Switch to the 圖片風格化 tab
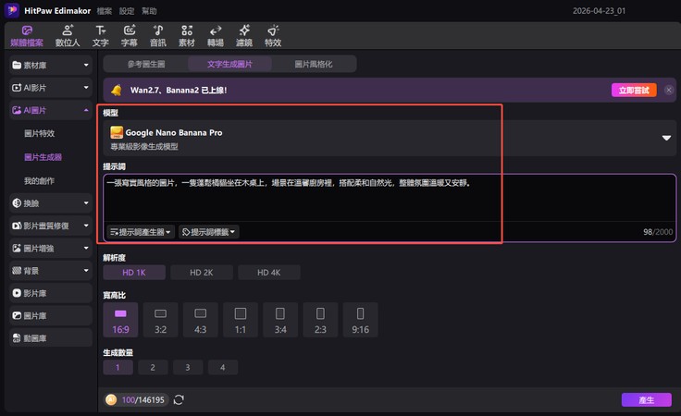This screenshot has width=681, height=416. tap(314, 64)
